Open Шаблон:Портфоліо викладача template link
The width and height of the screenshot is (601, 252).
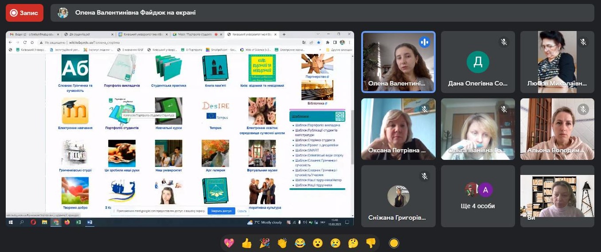pos(318,125)
